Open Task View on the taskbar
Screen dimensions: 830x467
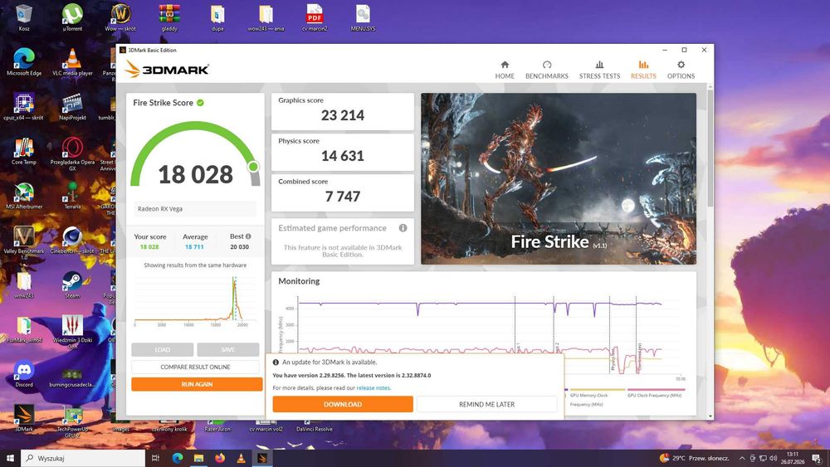[x=155, y=458]
